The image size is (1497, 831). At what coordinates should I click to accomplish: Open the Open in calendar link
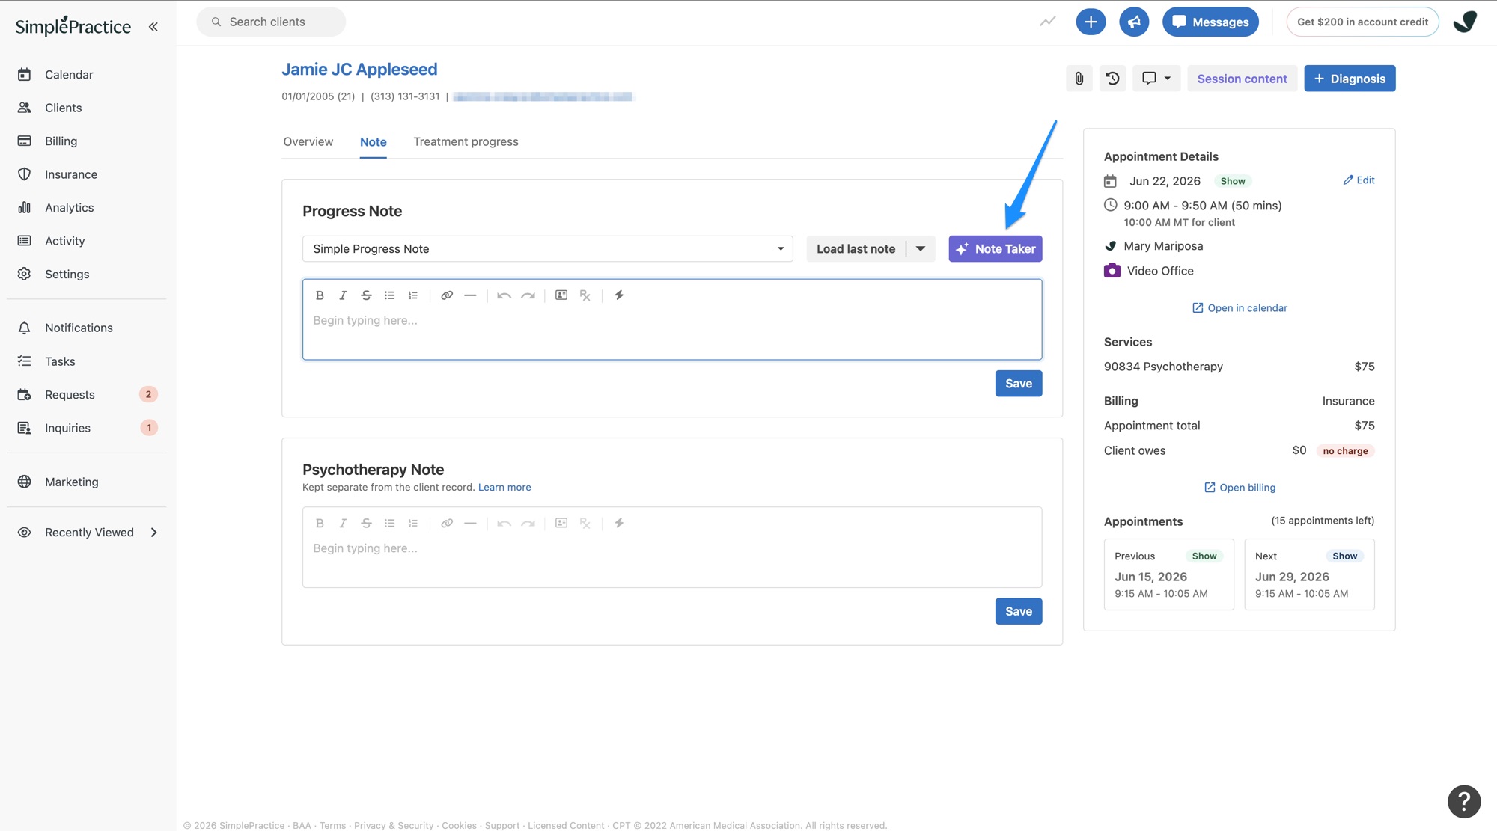[x=1240, y=308]
